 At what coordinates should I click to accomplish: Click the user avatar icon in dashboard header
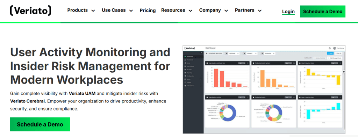335,48
